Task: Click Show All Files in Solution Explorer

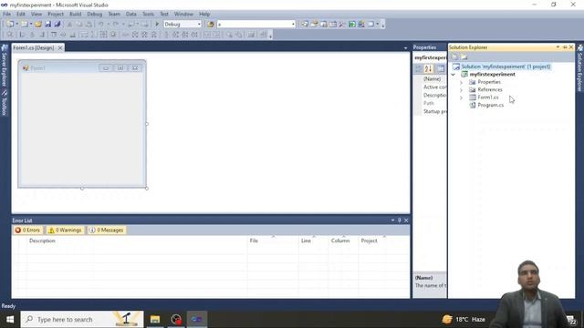Action: [x=464, y=56]
